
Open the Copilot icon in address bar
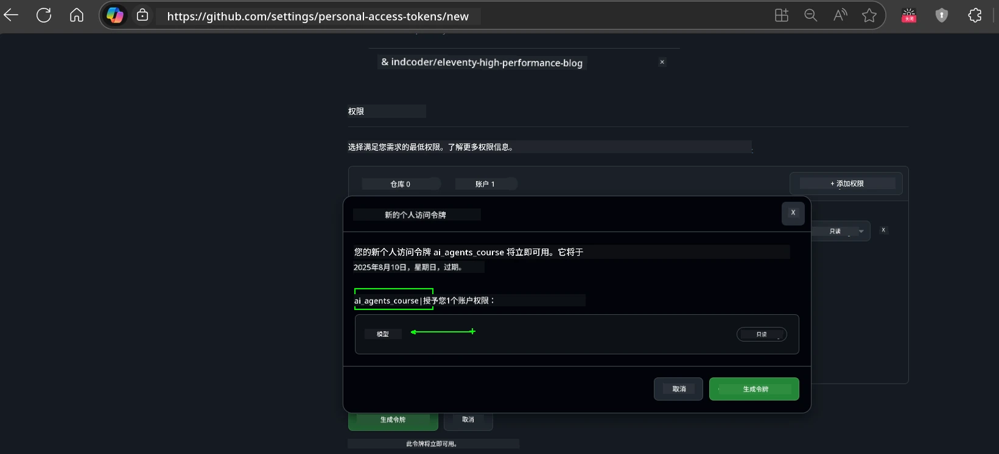[115, 16]
